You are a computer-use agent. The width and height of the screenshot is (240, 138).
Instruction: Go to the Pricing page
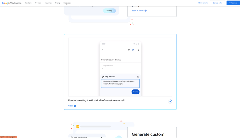[x=57, y=3]
